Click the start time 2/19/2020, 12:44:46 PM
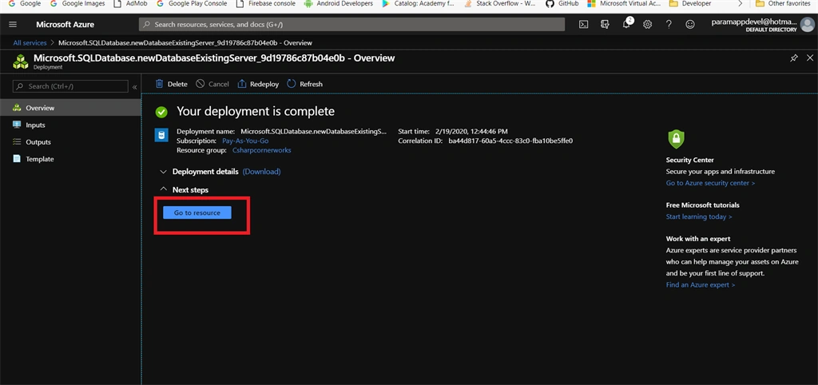Viewport: 818px width, 385px height. point(471,132)
